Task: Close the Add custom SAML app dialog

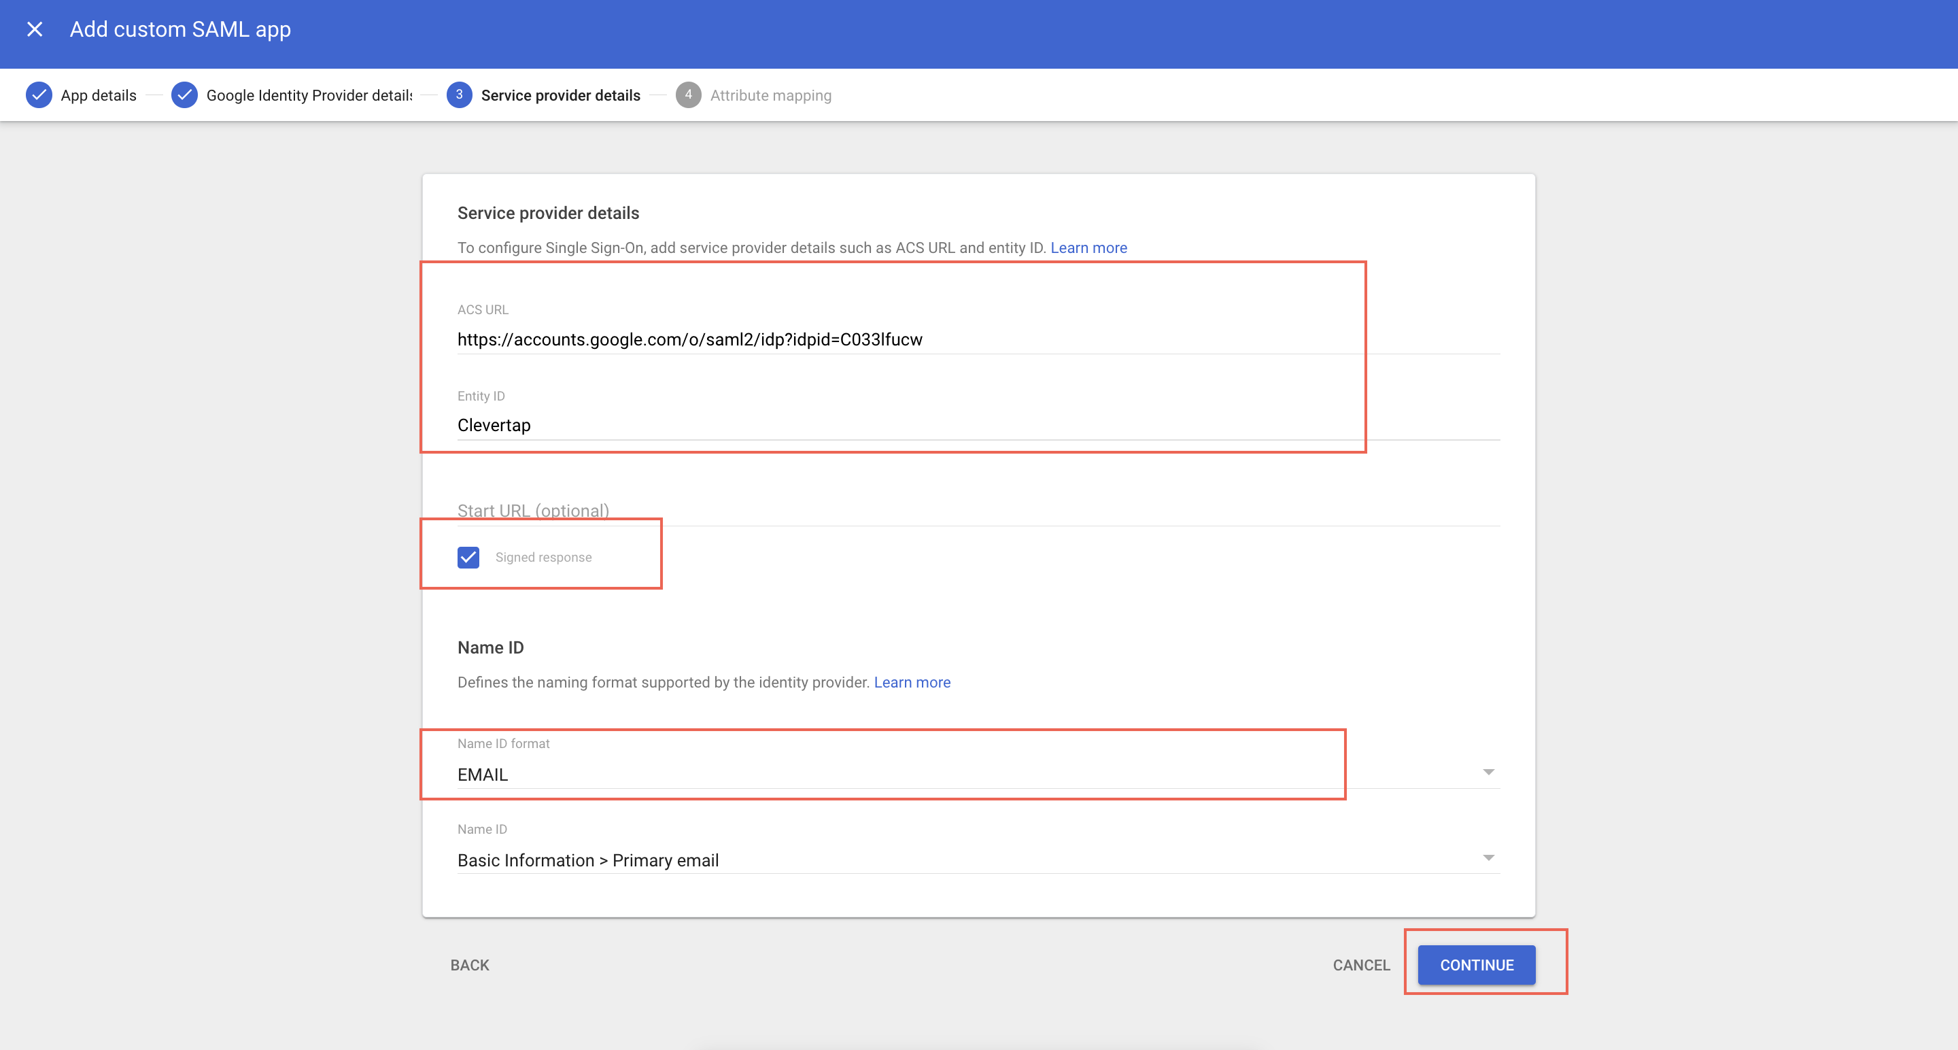Action: [x=35, y=29]
